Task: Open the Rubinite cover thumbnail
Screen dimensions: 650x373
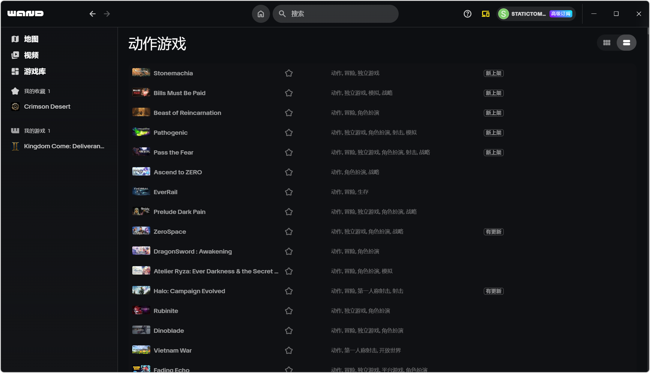Action: [141, 310]
